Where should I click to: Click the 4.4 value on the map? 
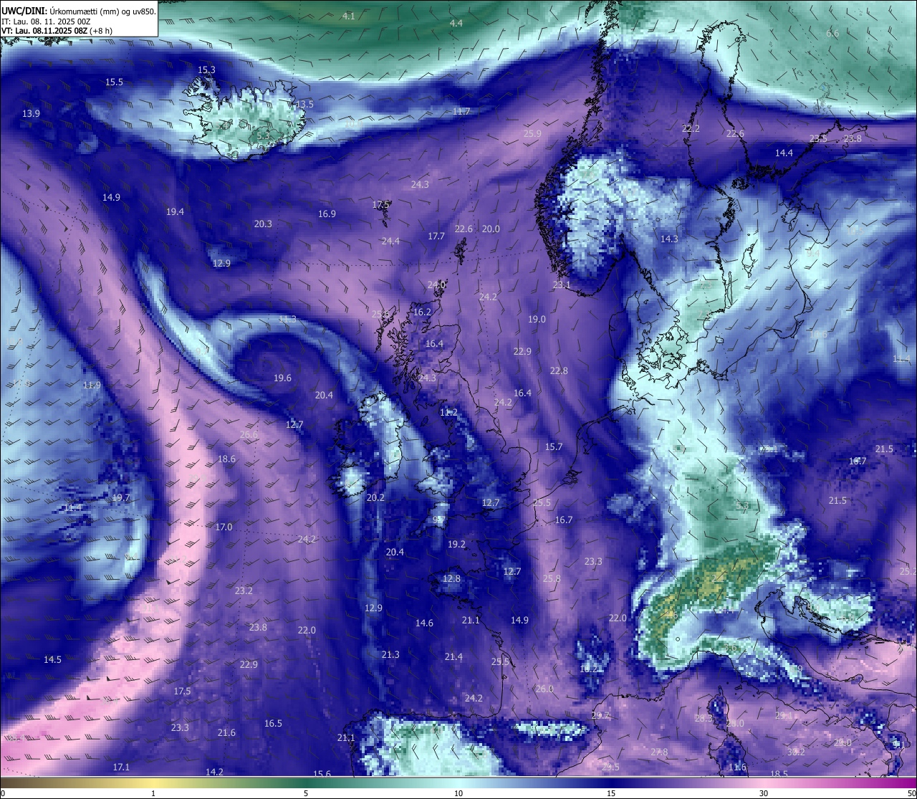(x=456, y=24)
